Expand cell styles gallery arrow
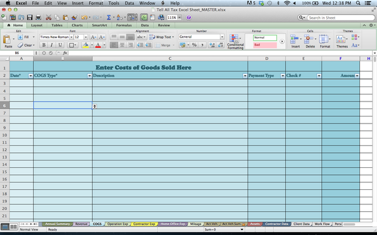The height and width of the screenshot is (235, 377). (x=281, y=41)
